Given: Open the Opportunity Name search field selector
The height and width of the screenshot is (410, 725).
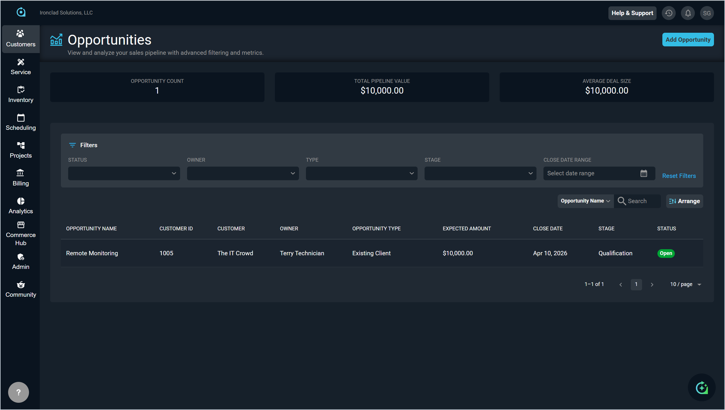Looking at the screenshot, I should [585, 201].
